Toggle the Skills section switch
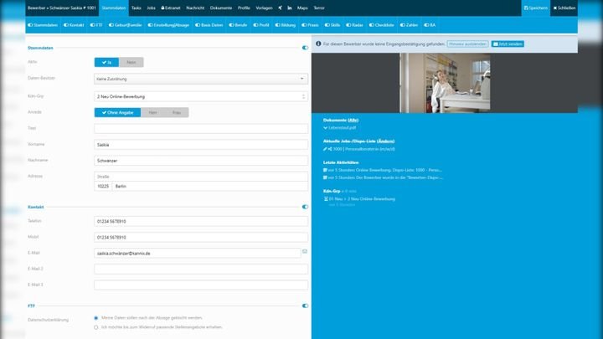The height and width of the screenshot is (339, 603). pyautogui.click(x=327, y=25)
